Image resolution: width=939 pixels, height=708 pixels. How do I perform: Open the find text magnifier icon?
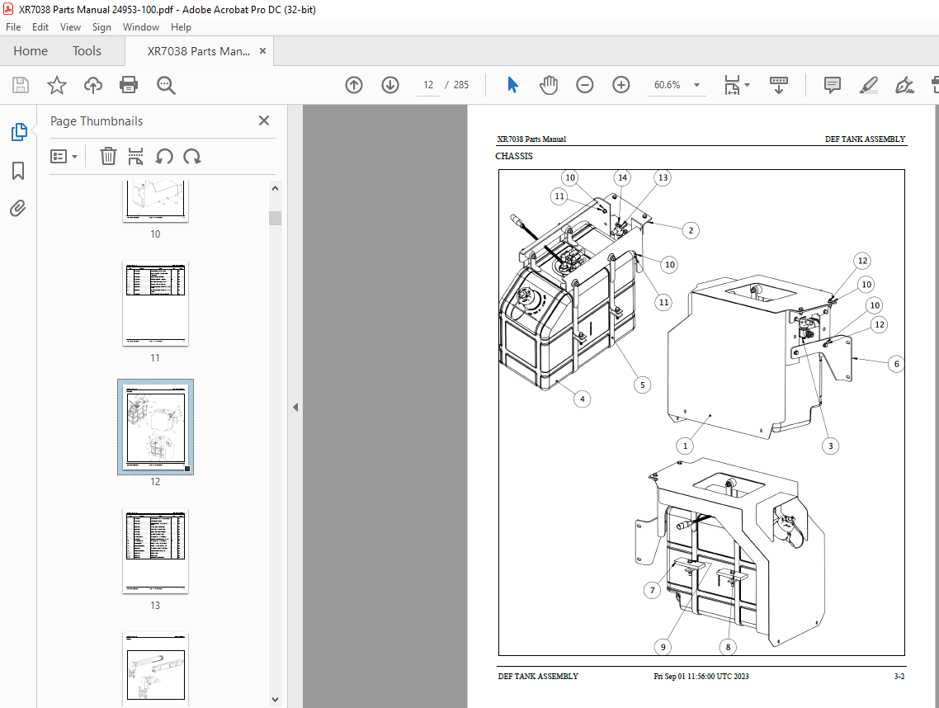[166, 85]
